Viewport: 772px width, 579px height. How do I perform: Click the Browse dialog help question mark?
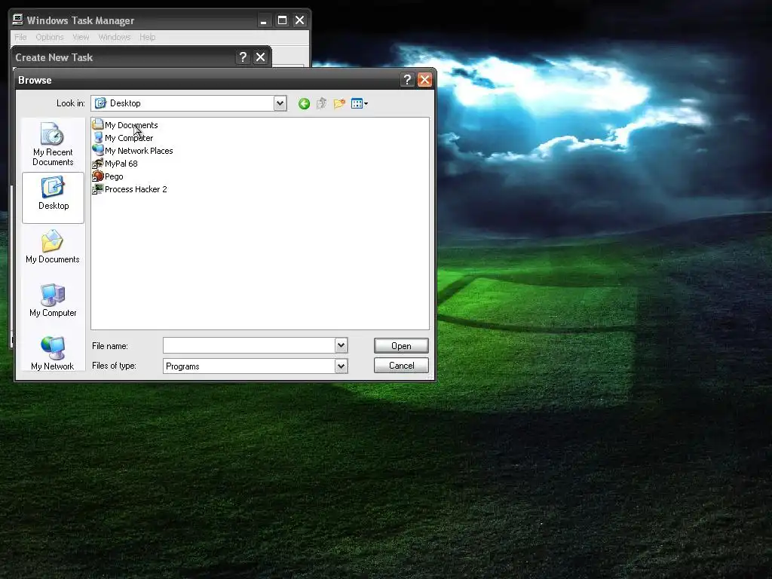coord(406,80)
